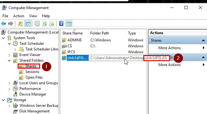The width and height of the screenshot is (207, 114).
Task: Click the System Tools wrench icon
Action: (x=9, y=38)
